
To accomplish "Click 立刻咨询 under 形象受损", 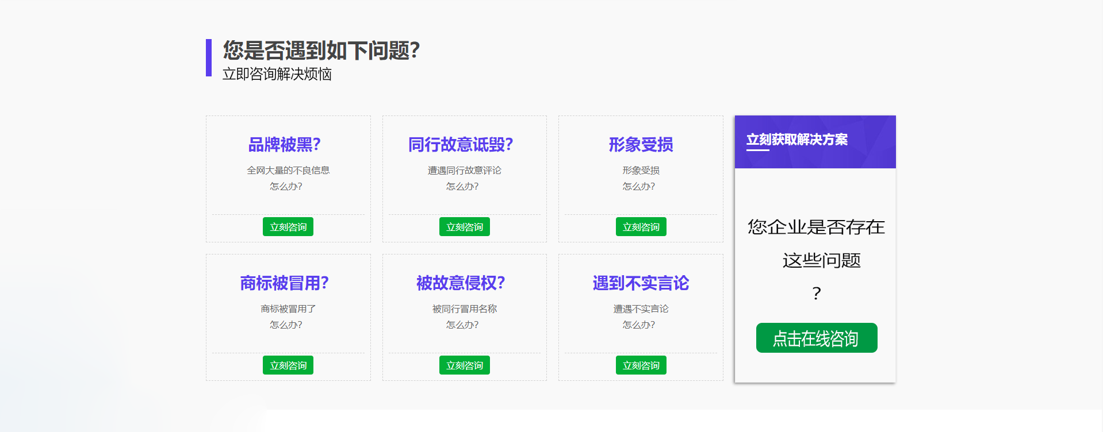I will coord(641,227).
